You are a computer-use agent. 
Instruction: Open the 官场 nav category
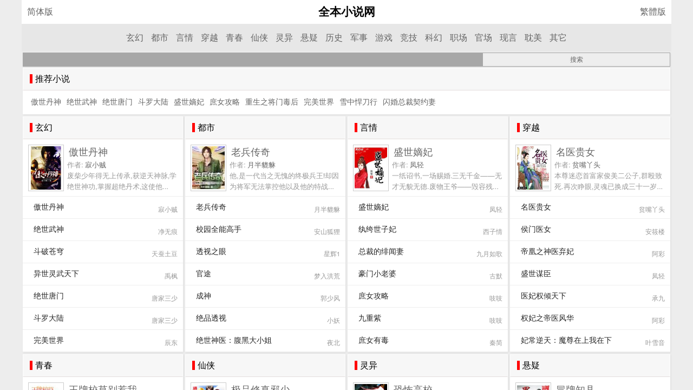483,38
